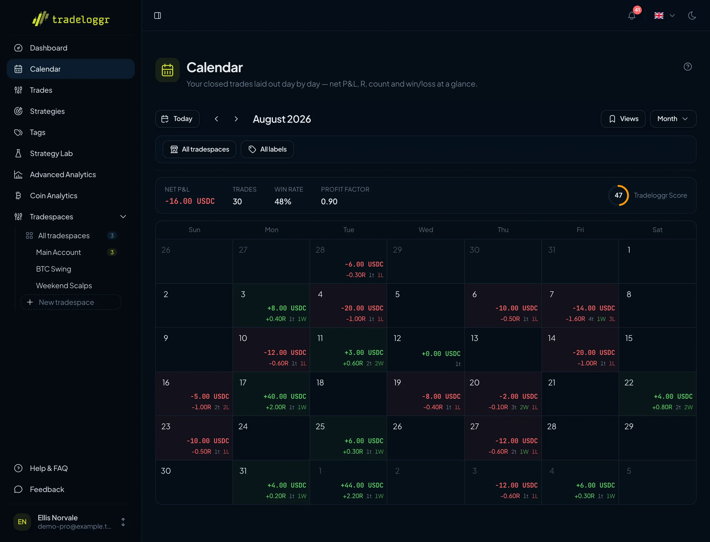The image size is (710, 542).
Task: Click the tradeloggr logo
Action: coord(71,19)
